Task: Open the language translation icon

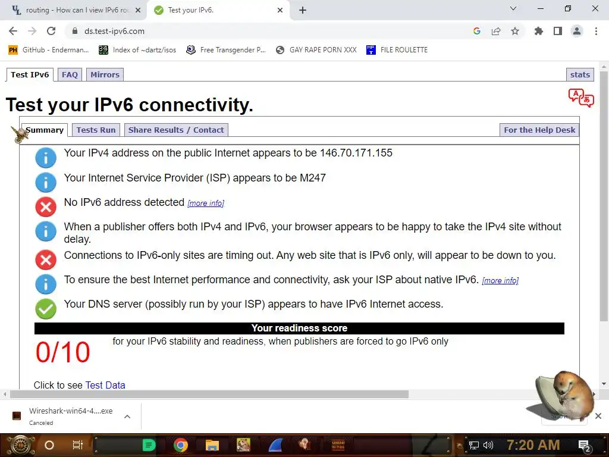Action: point(581,98)
